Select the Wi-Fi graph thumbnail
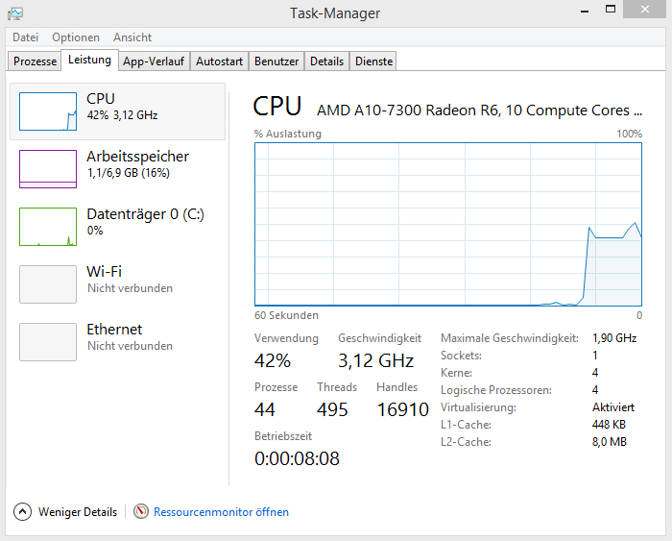Screen dimensions: 672x541 point(48,284)
